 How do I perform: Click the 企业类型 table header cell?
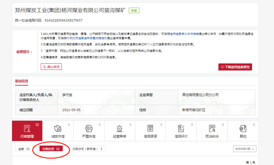tap(157, 97)
